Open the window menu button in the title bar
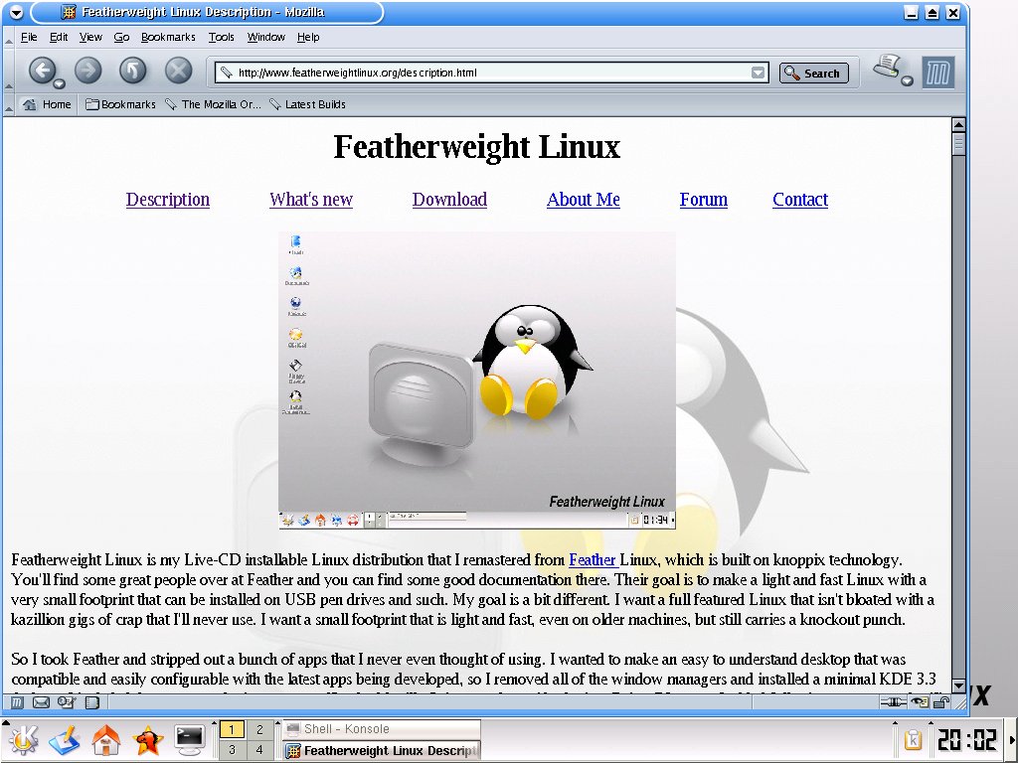Viewport: 1018px width, 763px height. click(16, 12)
